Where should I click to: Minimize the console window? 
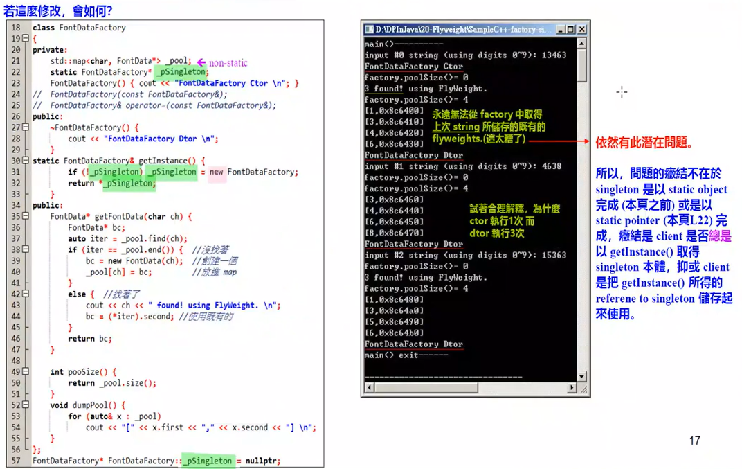tap(560, 29)
